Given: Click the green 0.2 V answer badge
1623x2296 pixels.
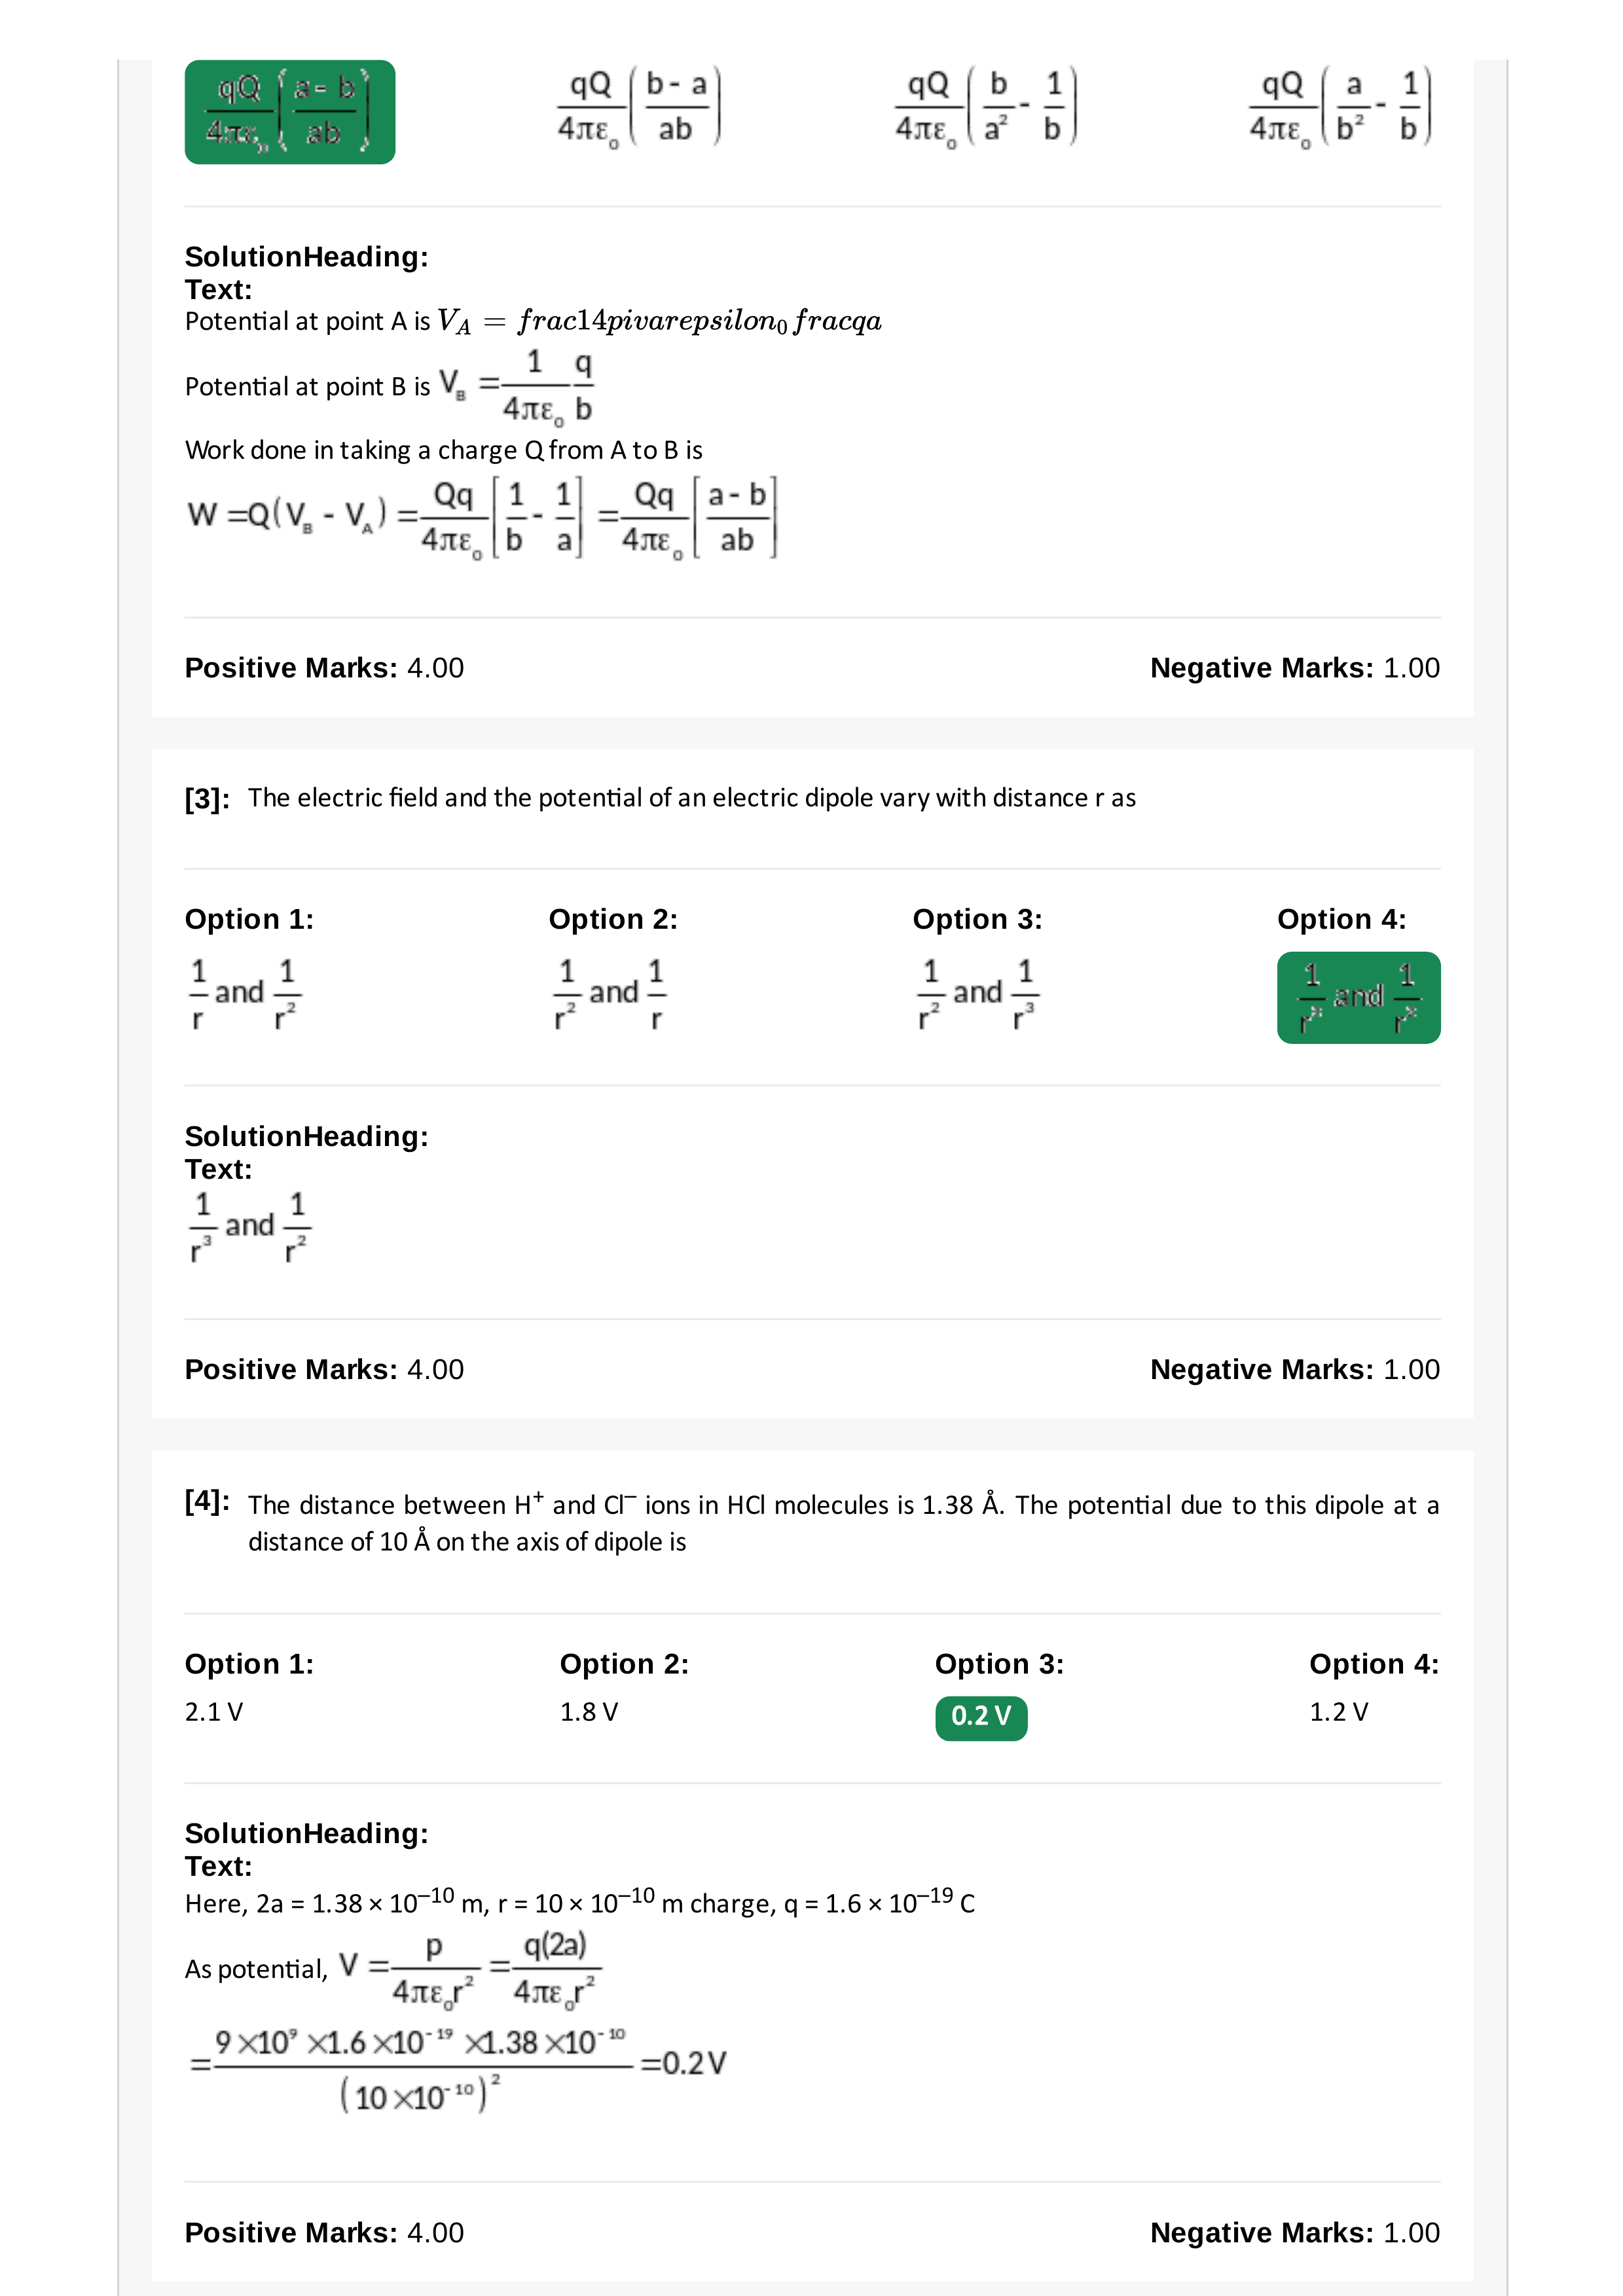Looking at the screenshot, I should [981, 1717].
